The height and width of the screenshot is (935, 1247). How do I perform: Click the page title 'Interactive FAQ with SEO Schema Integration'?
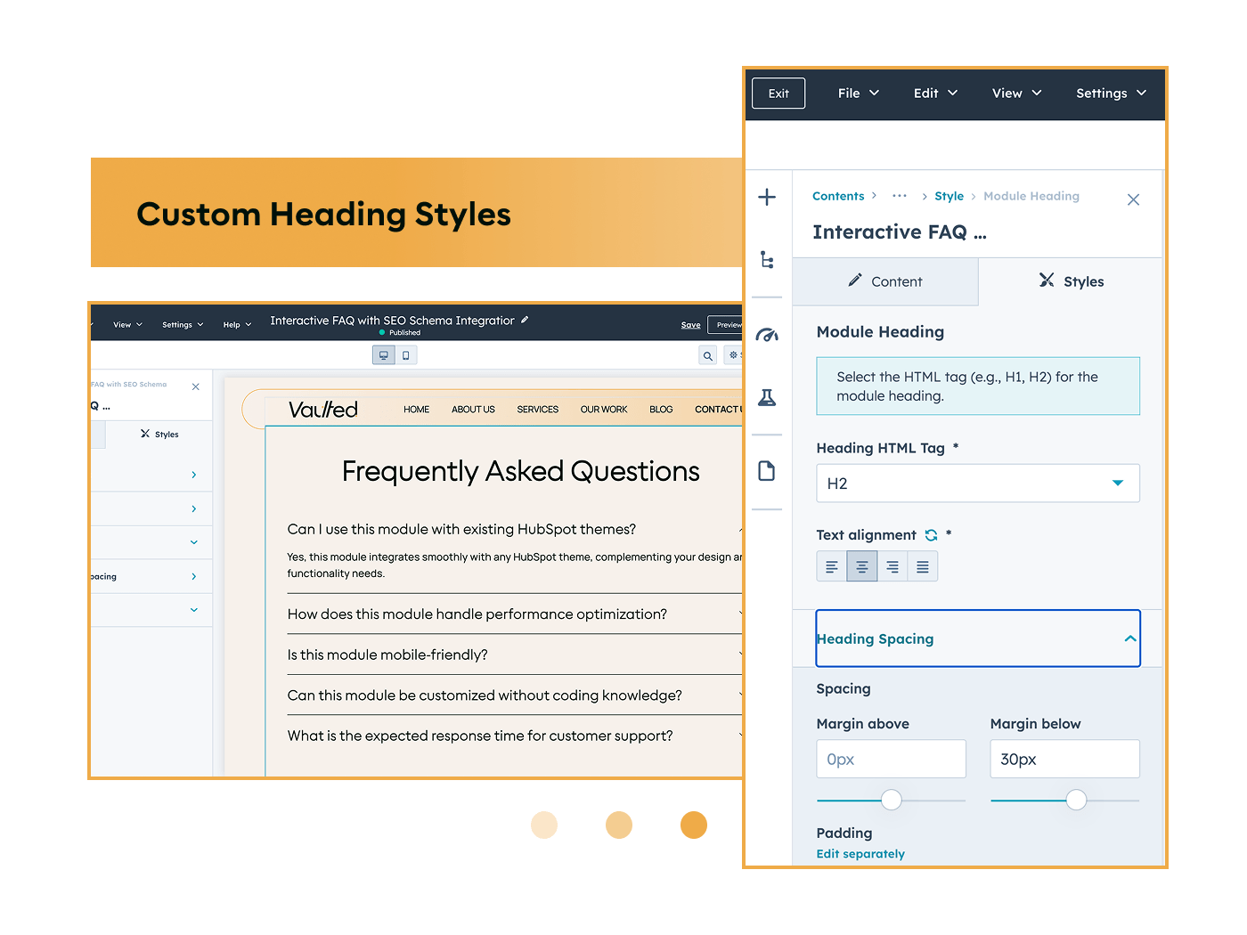[392, 321]
